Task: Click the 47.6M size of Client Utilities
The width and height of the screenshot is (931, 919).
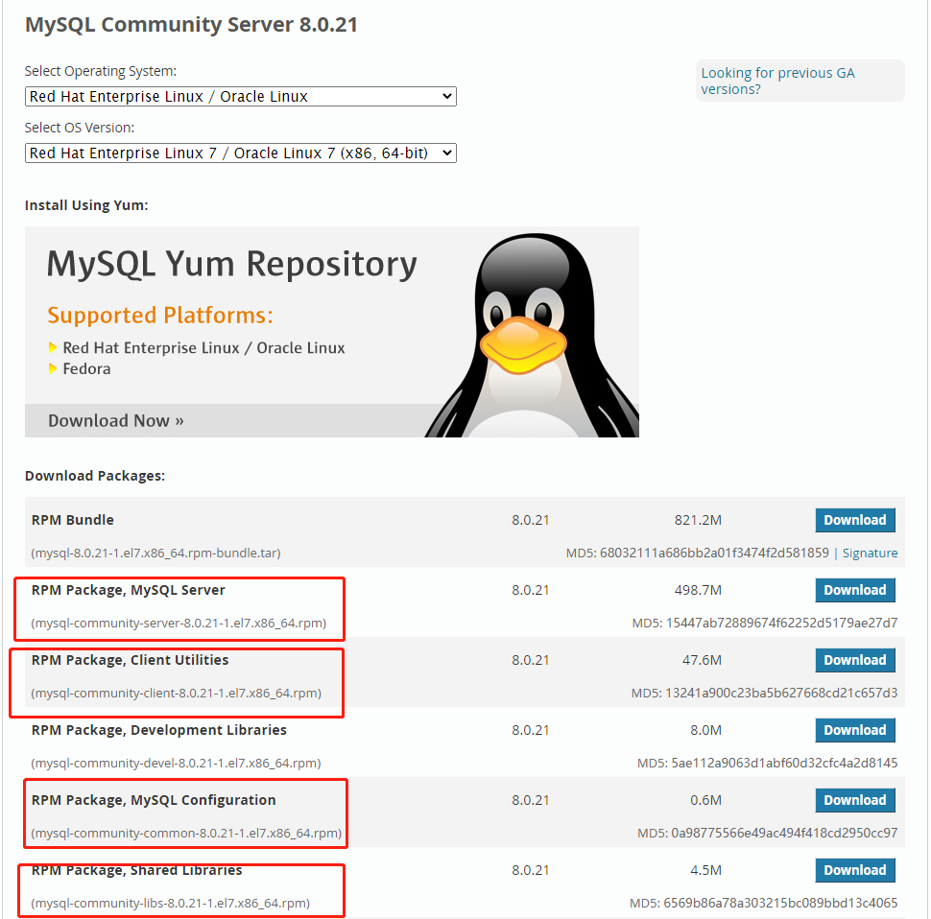Action: pyautogui.click(x=702, y=660)
